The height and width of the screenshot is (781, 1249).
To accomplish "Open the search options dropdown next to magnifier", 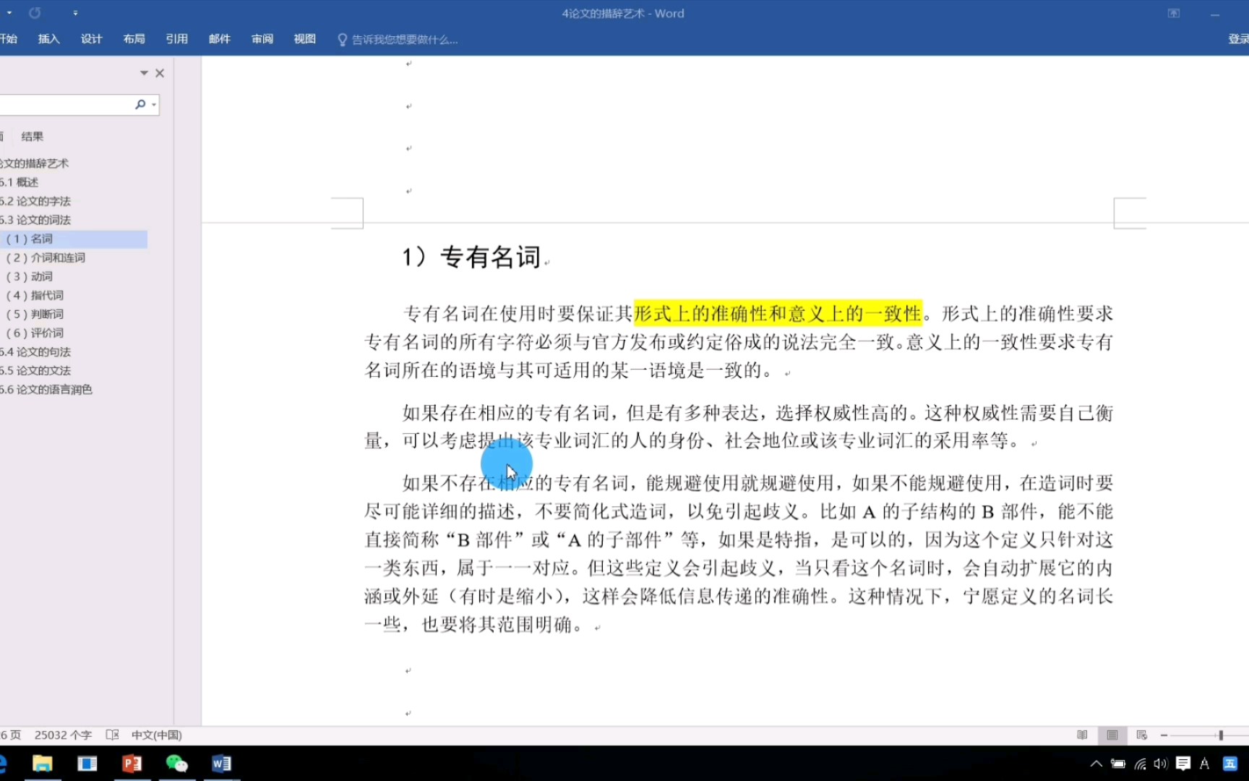I will 154,105.
